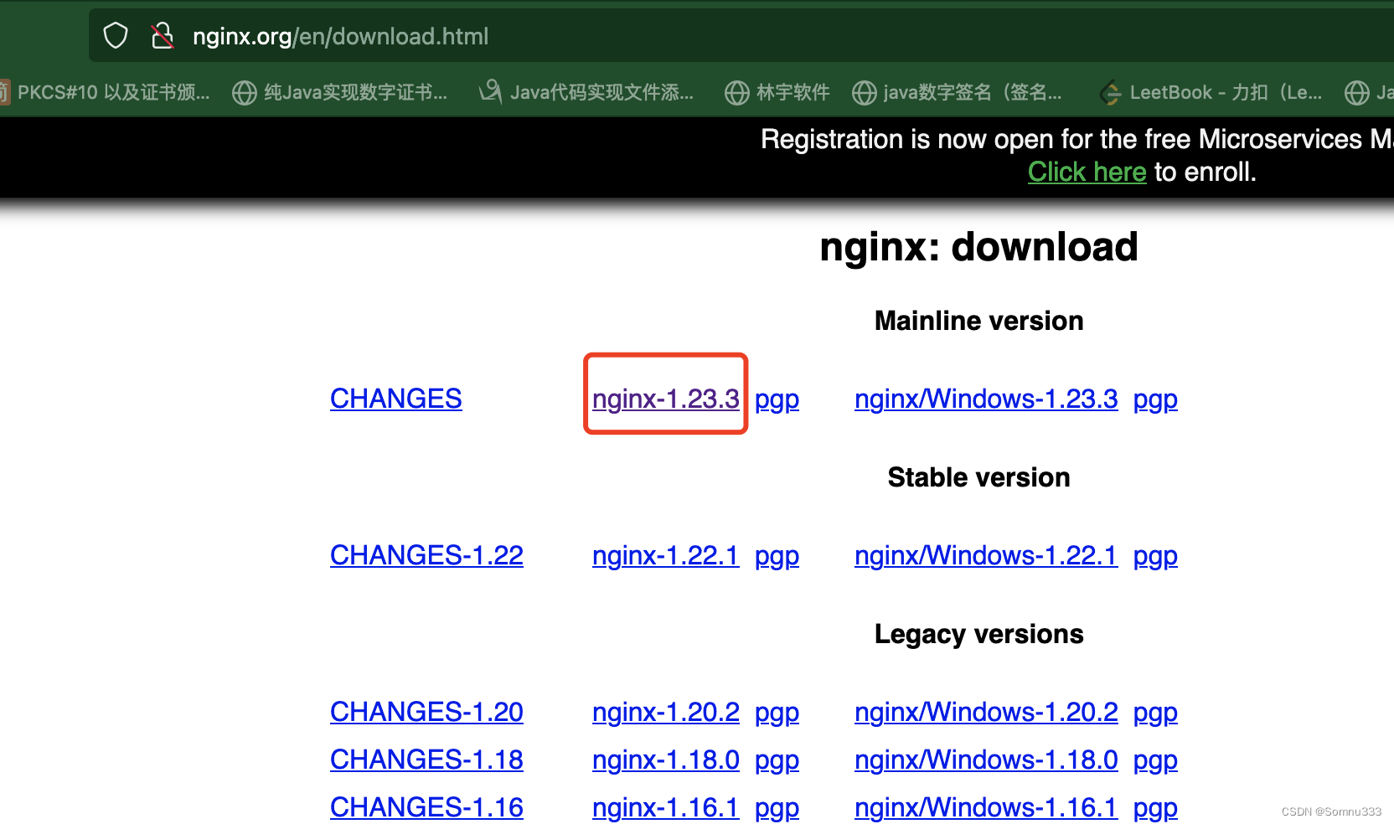Open the CHANGES-1.20 legacy changelog

point(426,711)
